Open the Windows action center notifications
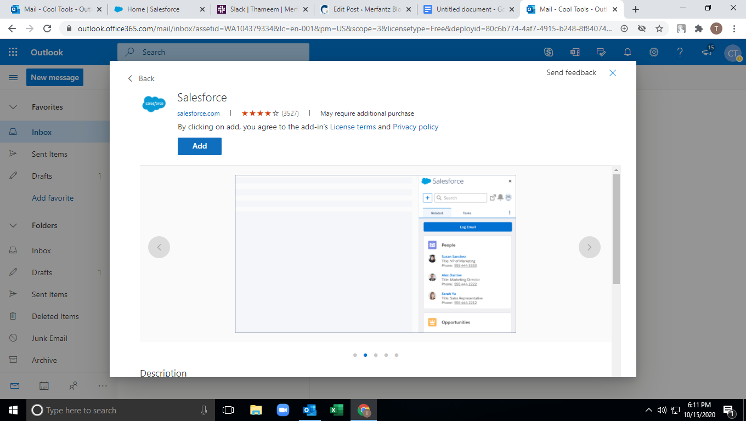Viewport: 746px width, 421px height. click(730, 410)
